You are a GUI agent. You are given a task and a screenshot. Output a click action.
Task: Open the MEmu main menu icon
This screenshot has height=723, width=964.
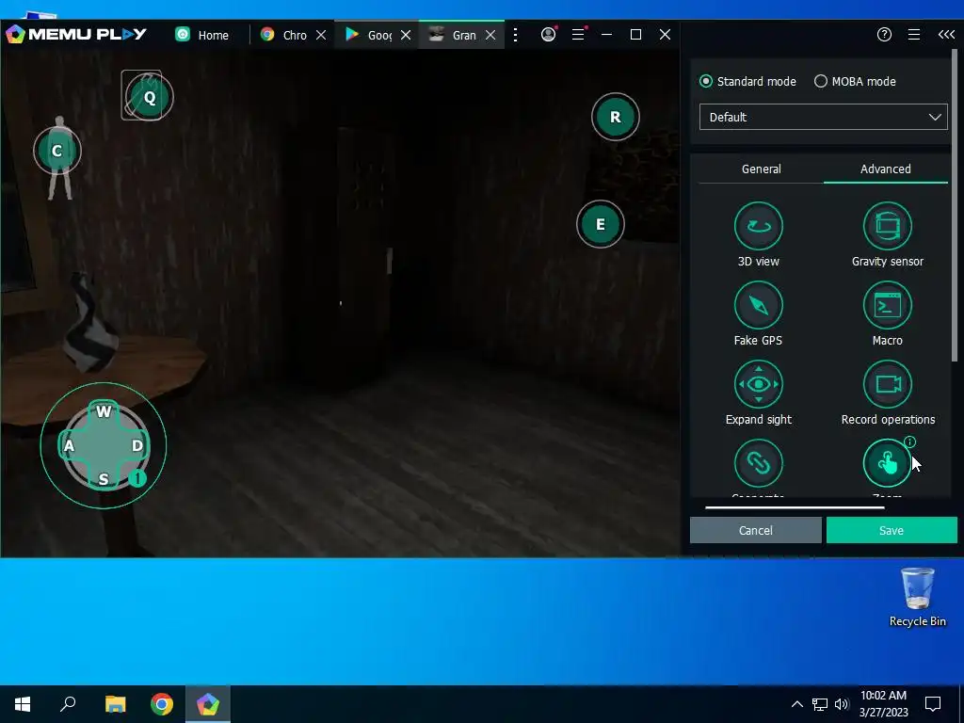578,35
